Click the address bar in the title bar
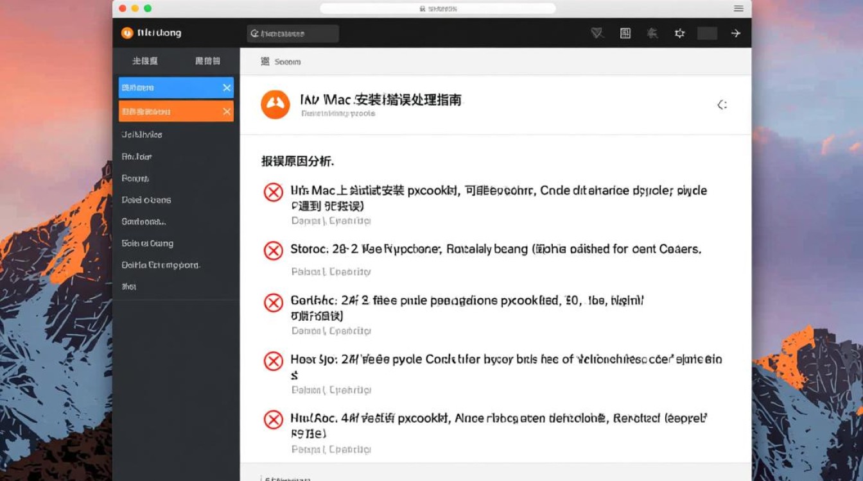 (438, 8)
